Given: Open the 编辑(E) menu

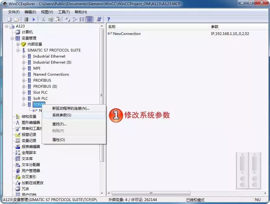Looking at the screenshot, I should pyautogui.click(x=30, y=12).
